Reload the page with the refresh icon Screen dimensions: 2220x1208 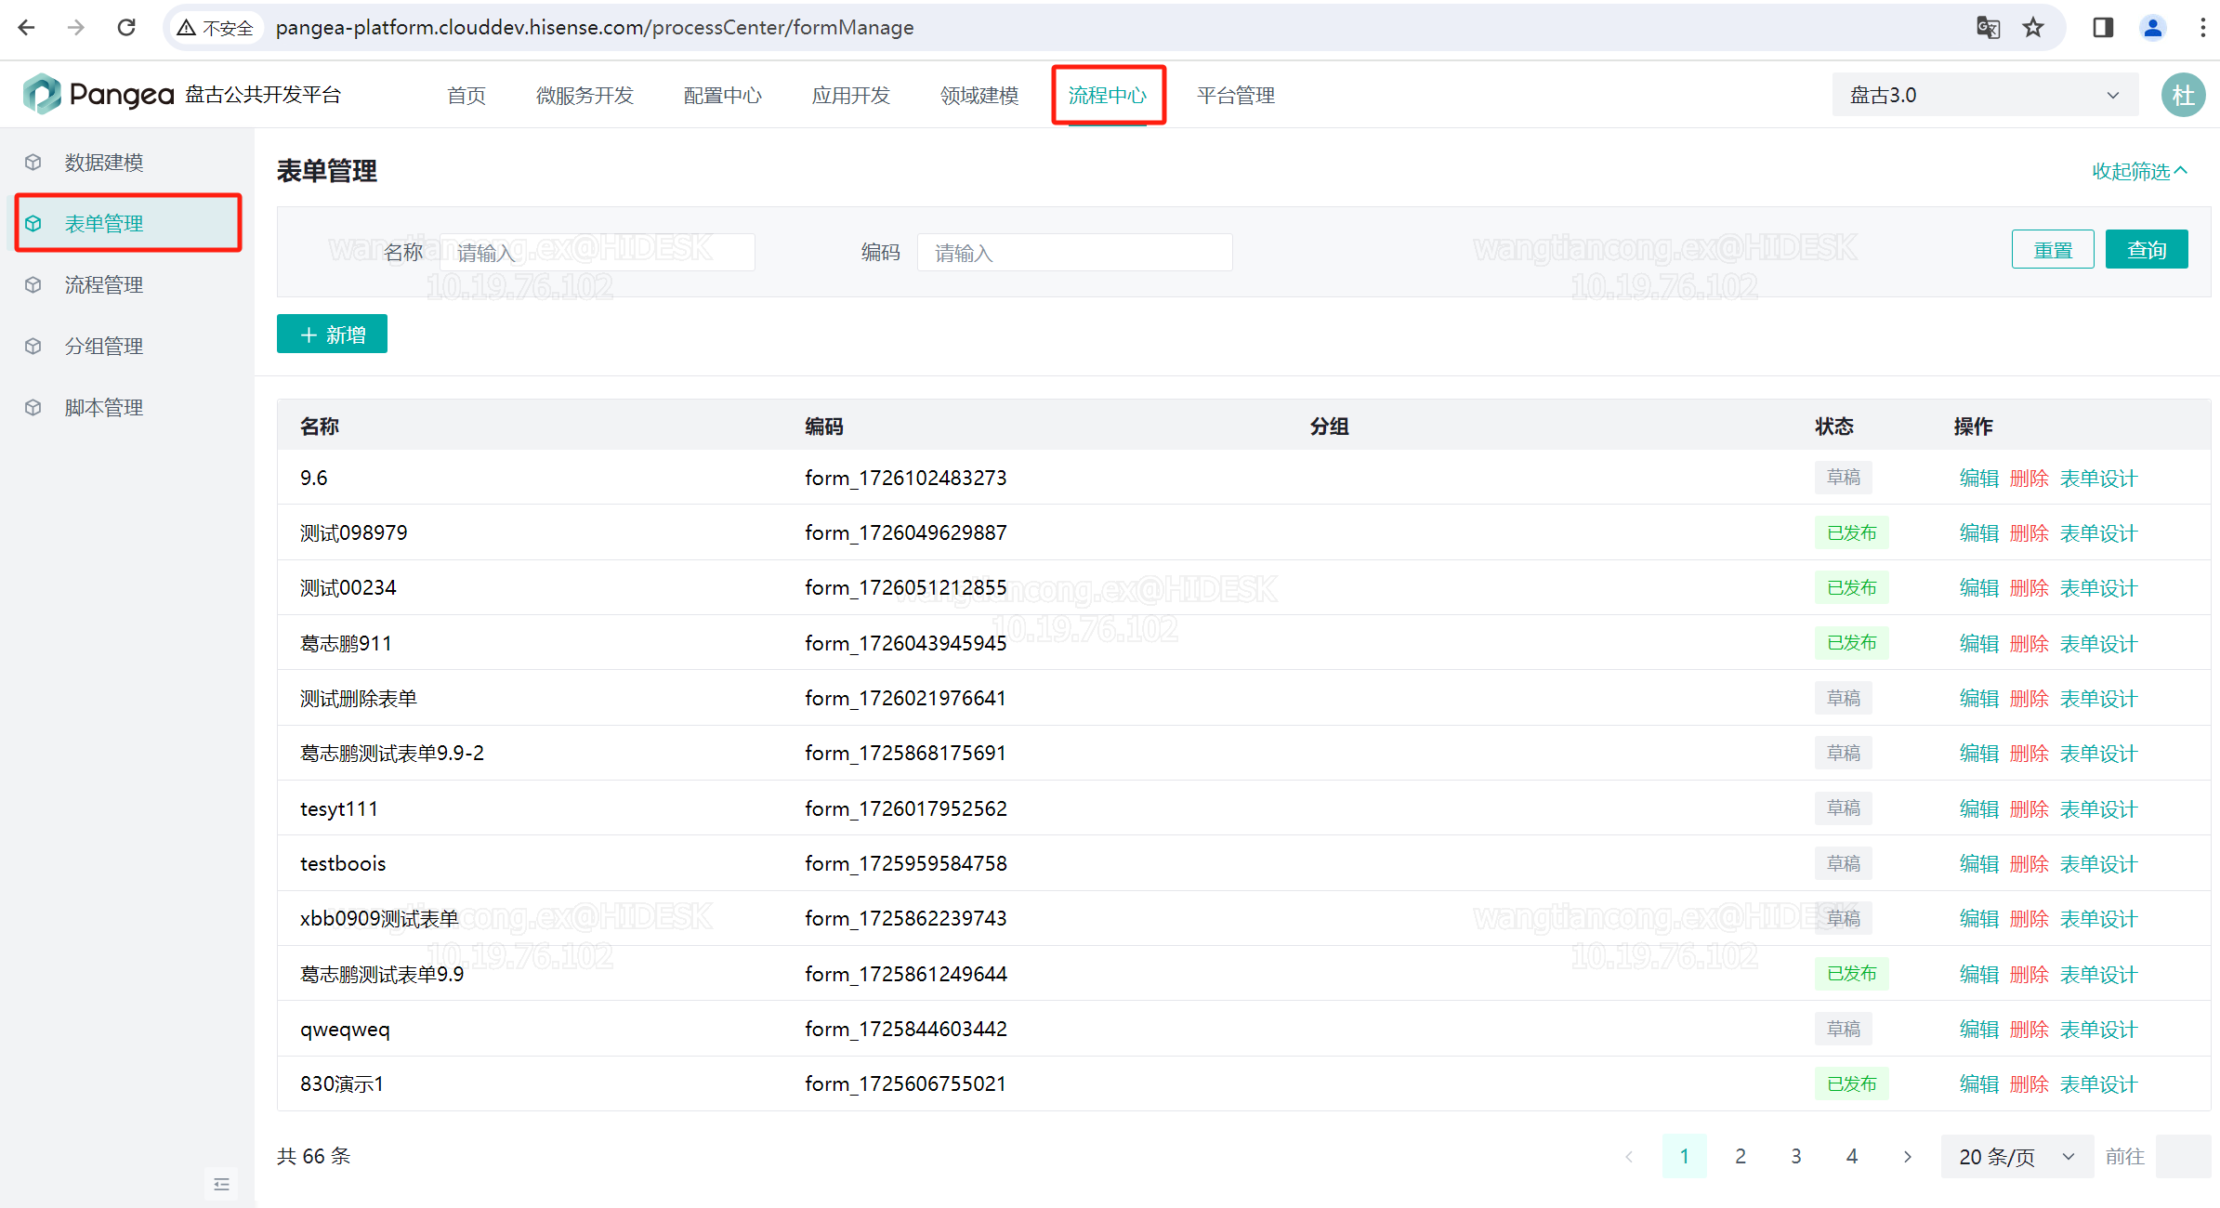(x=126, y=28)
